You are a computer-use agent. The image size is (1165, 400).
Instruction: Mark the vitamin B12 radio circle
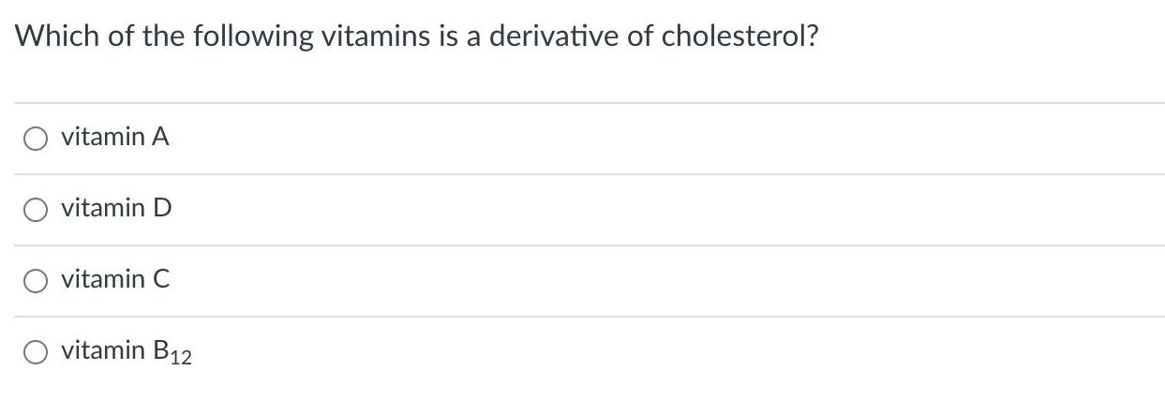pyautogui.click(x=36, y=352)
